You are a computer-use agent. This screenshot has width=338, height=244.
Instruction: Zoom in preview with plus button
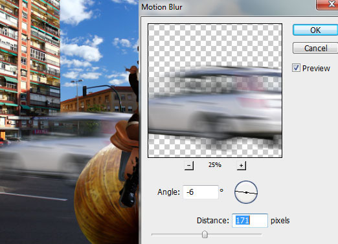pos(241,166)
